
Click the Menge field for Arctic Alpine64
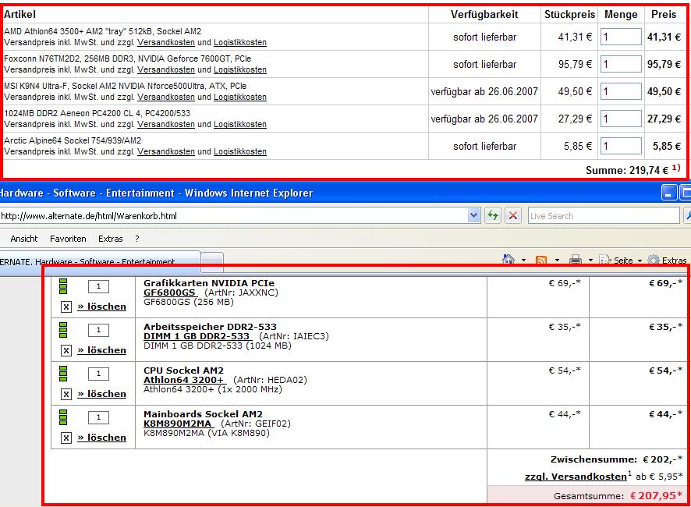pyautogui.click(x=621, y=146)
